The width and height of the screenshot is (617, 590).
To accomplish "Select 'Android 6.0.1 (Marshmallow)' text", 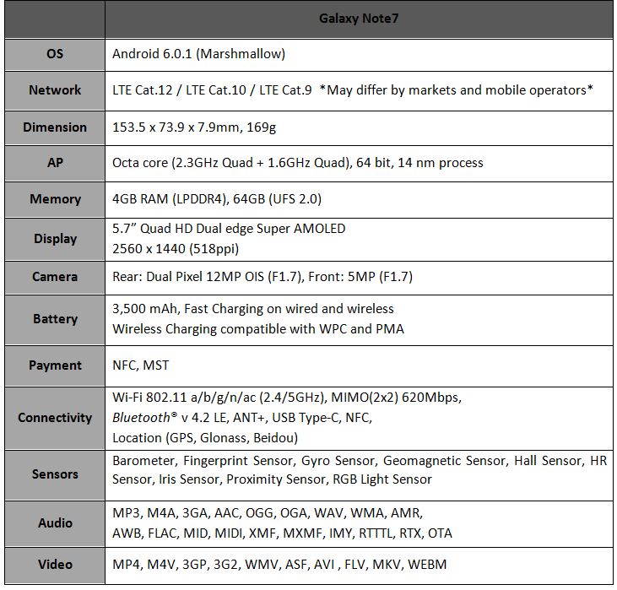I will [x=198, y=54].
